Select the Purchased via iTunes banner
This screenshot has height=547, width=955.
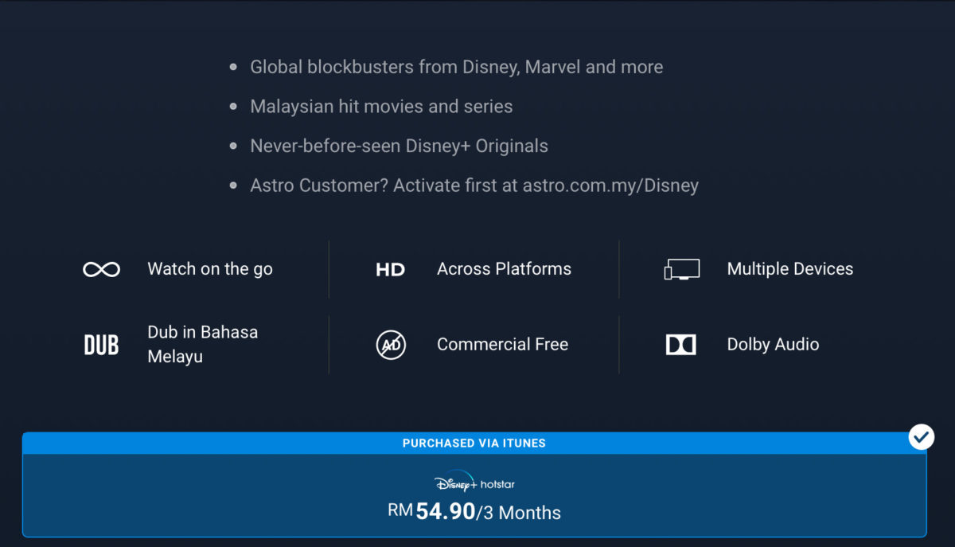pyautogui.click(x=474, y=443)
